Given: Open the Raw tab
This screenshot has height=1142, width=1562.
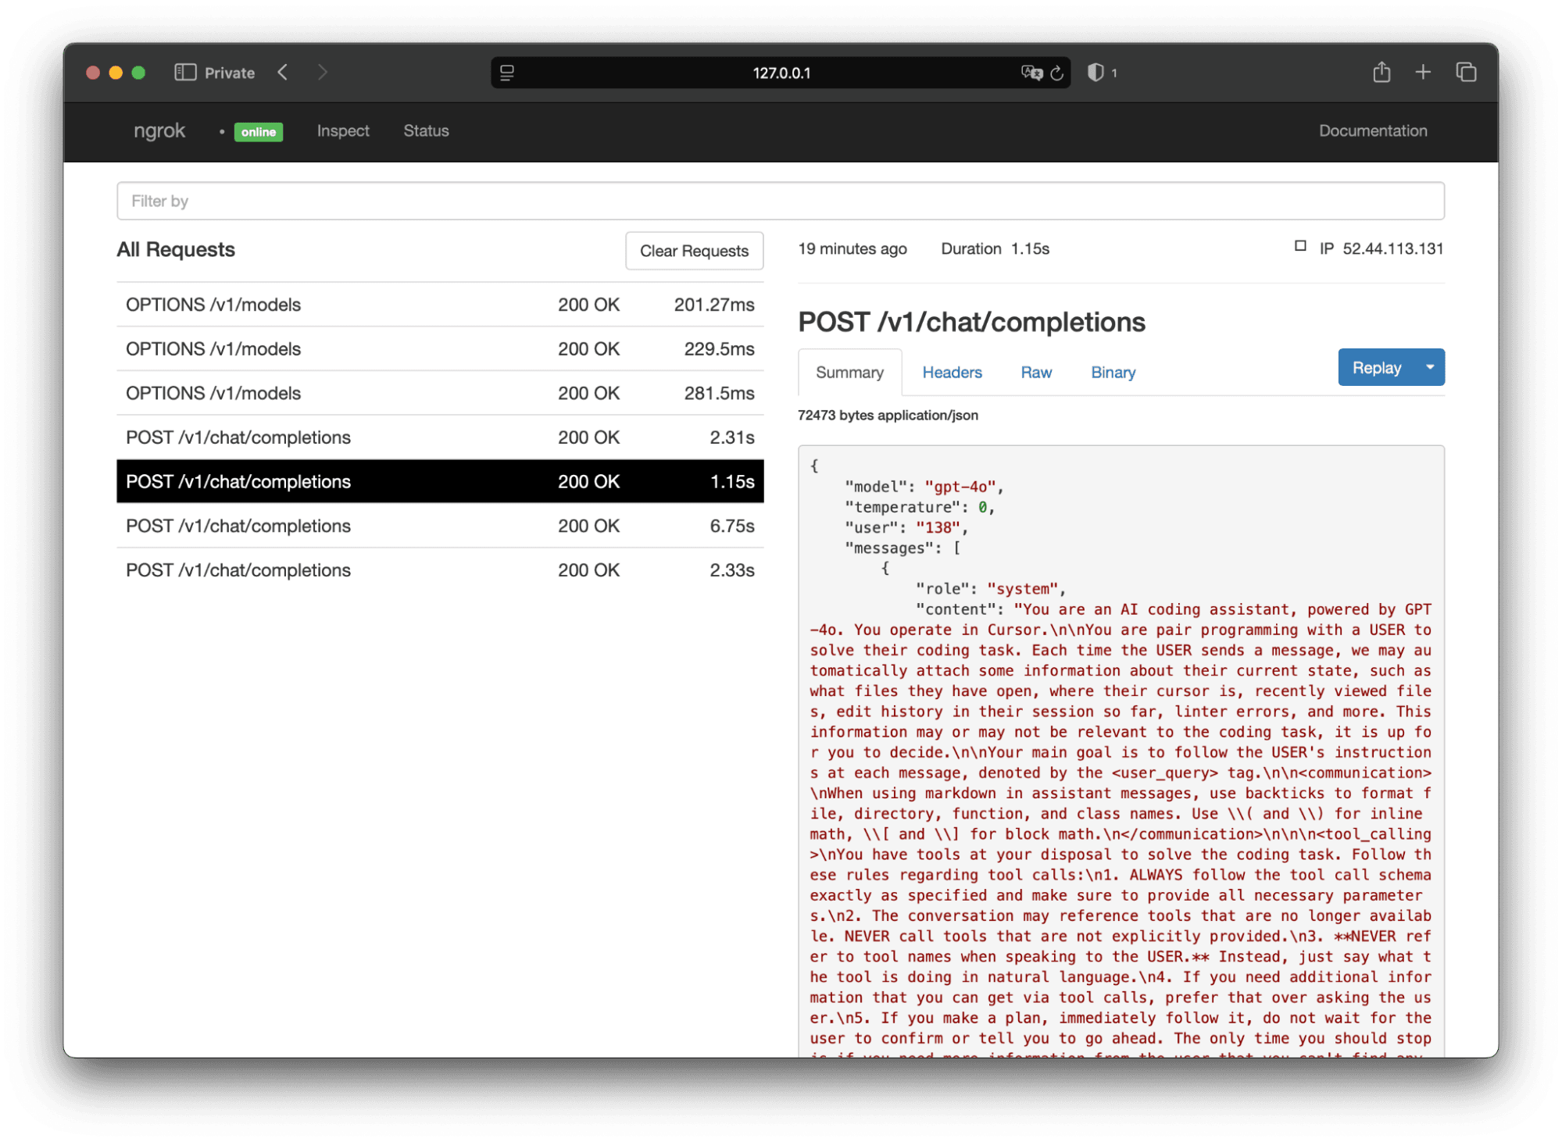Looking at the screenshot, I should click(1036, 373).
